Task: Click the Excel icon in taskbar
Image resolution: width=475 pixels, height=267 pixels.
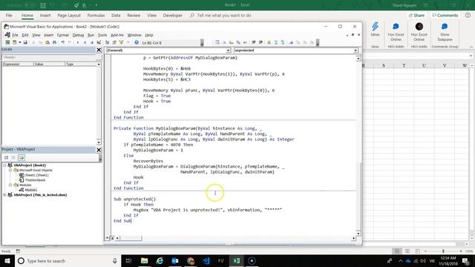Action: [x=237, y=260]
